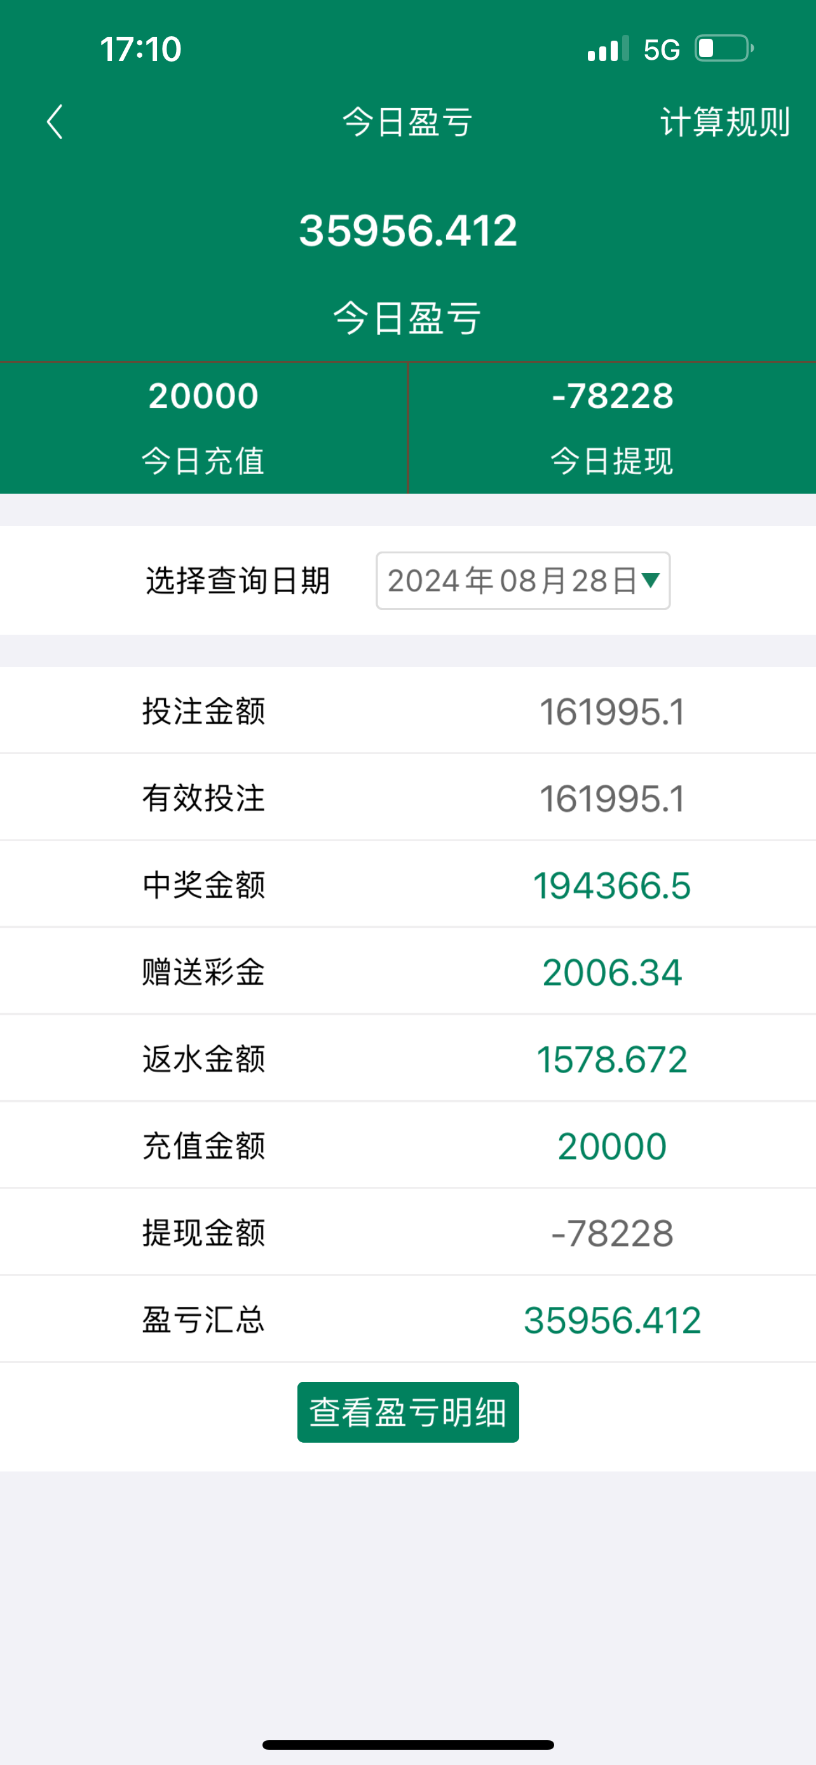Open the 计算规则 link
This screenshot has width=816, height=1765.
[x=724, y=122]
